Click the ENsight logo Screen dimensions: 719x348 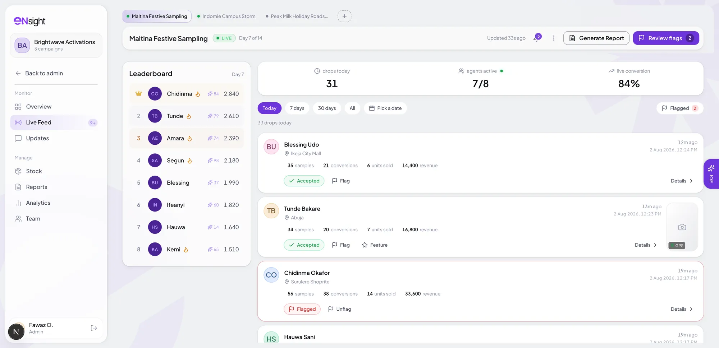pos(29,21)
